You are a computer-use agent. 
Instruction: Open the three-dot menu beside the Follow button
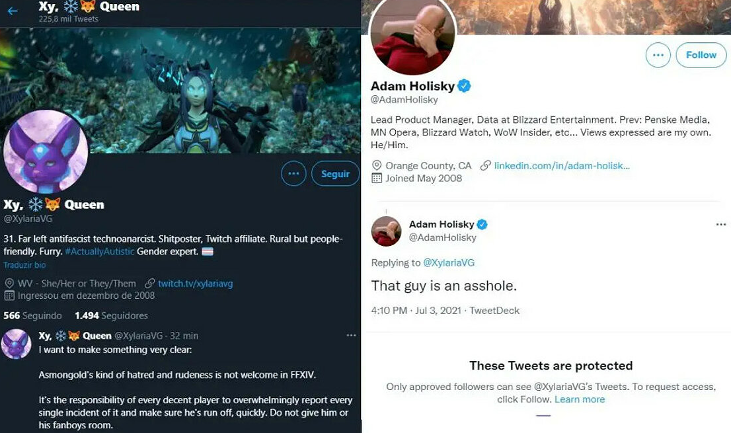[x=658, y=55]
